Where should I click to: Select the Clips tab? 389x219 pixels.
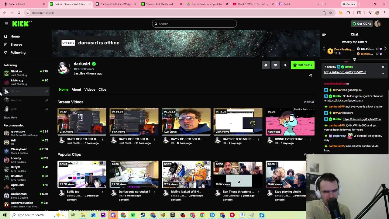(x=102, y=89)
